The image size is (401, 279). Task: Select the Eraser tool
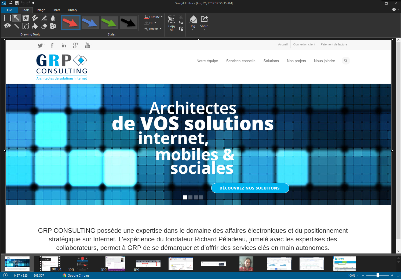[x=44, y=26]
